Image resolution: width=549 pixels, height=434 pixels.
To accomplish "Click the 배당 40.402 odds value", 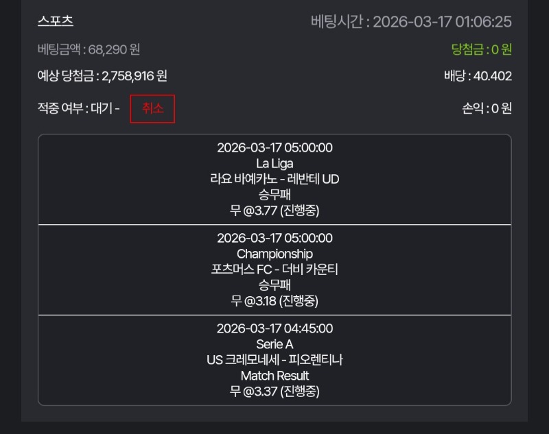I will [478, 75].
